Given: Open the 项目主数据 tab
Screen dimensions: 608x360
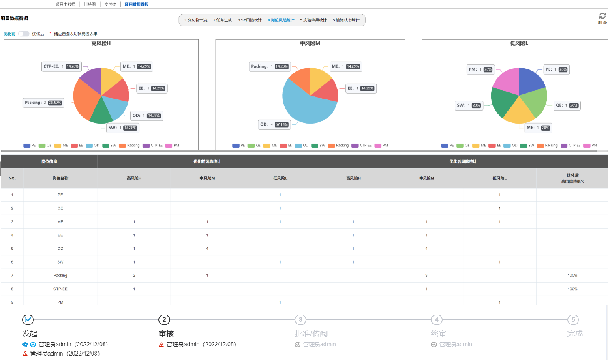Looking at the screenshot, I should [x=65, y=4].
